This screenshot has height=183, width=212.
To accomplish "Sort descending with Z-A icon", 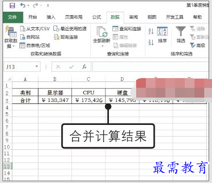I will click(151, 42).
